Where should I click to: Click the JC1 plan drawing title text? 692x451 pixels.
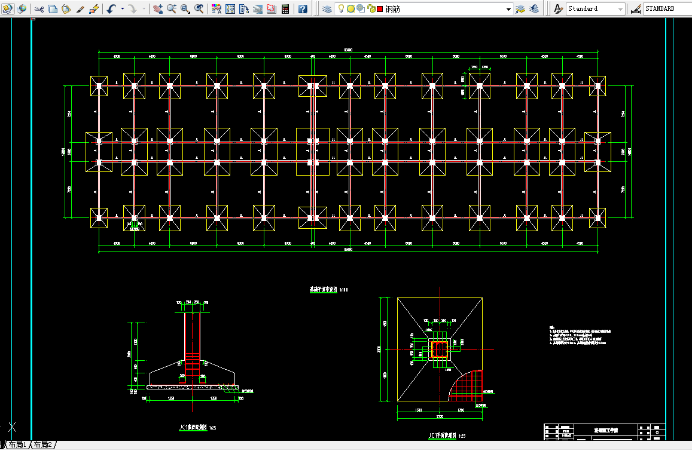(442, 435)
